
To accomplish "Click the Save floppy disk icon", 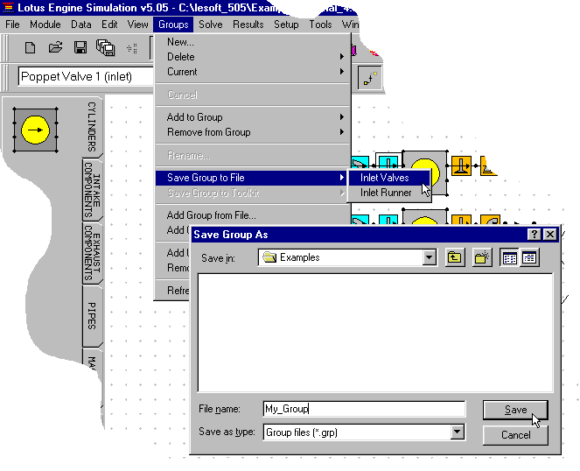I will click(x=80, y=48).
